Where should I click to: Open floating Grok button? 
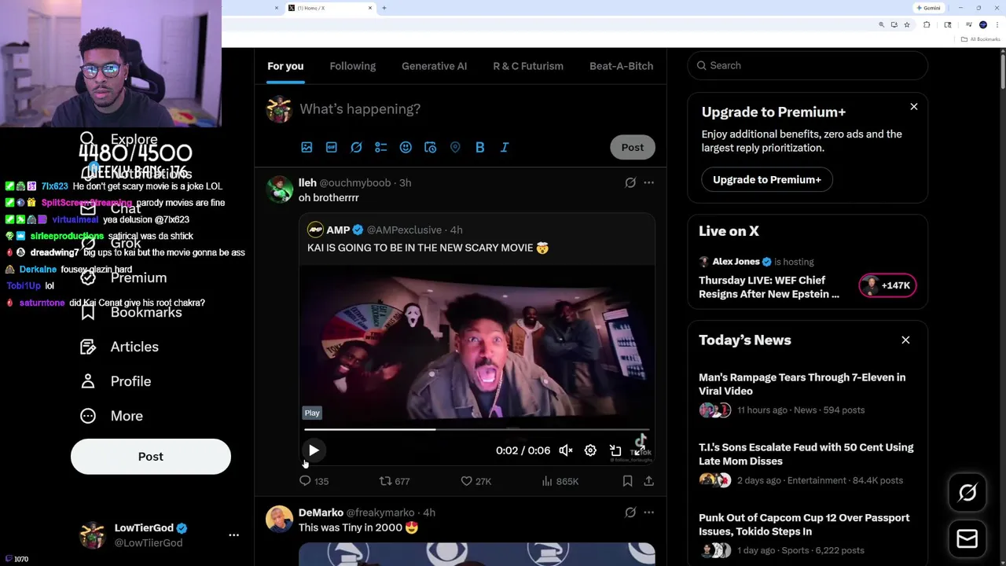pos(967,493)
